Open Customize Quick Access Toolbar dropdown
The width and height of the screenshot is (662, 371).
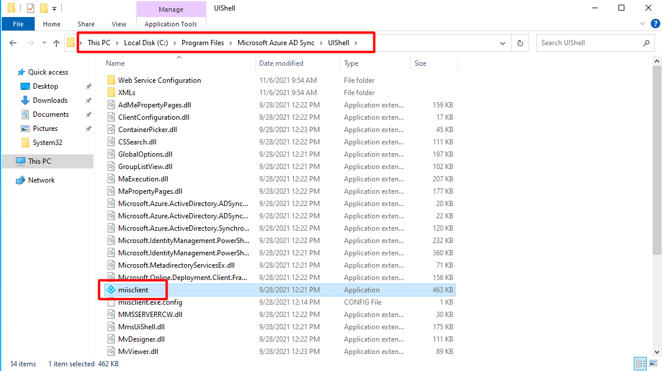tap(54, 8)
